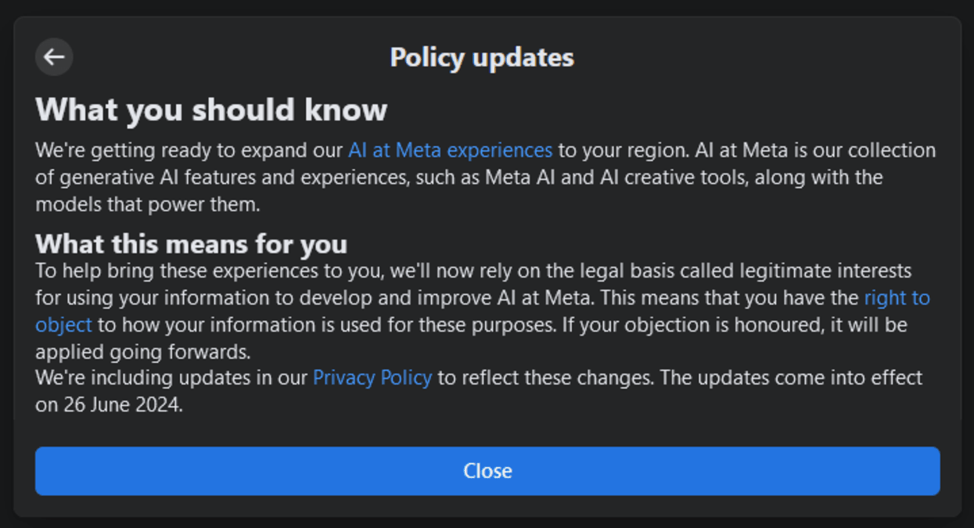974x528 pixels.
Task: Click the blue word 'object' link
Action: coord(63,325)
